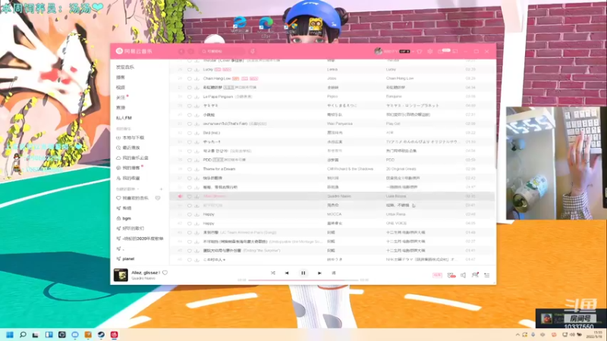This screenshot has height=341, width=607.
Task: Open the skin/theme shirt icon
Action: coord(420,52)
